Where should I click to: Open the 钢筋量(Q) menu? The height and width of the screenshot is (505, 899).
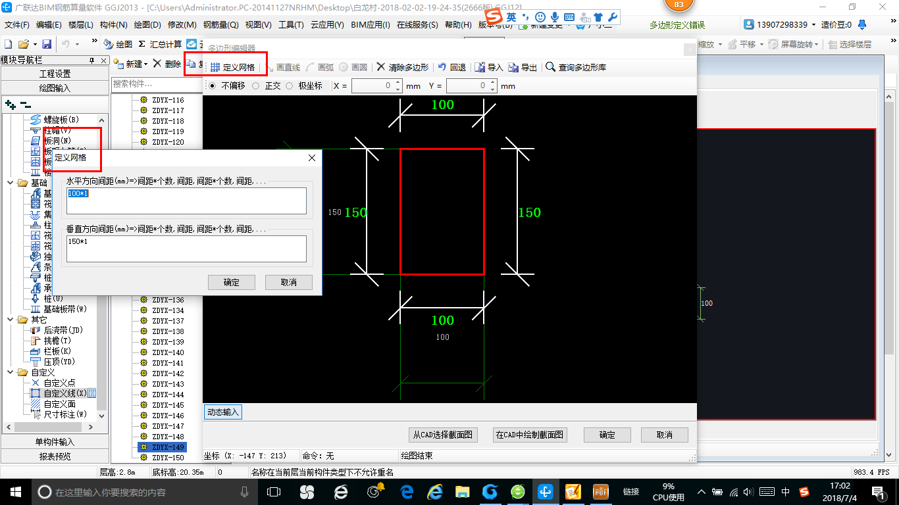pyautogui.click(x=220, y=25)
